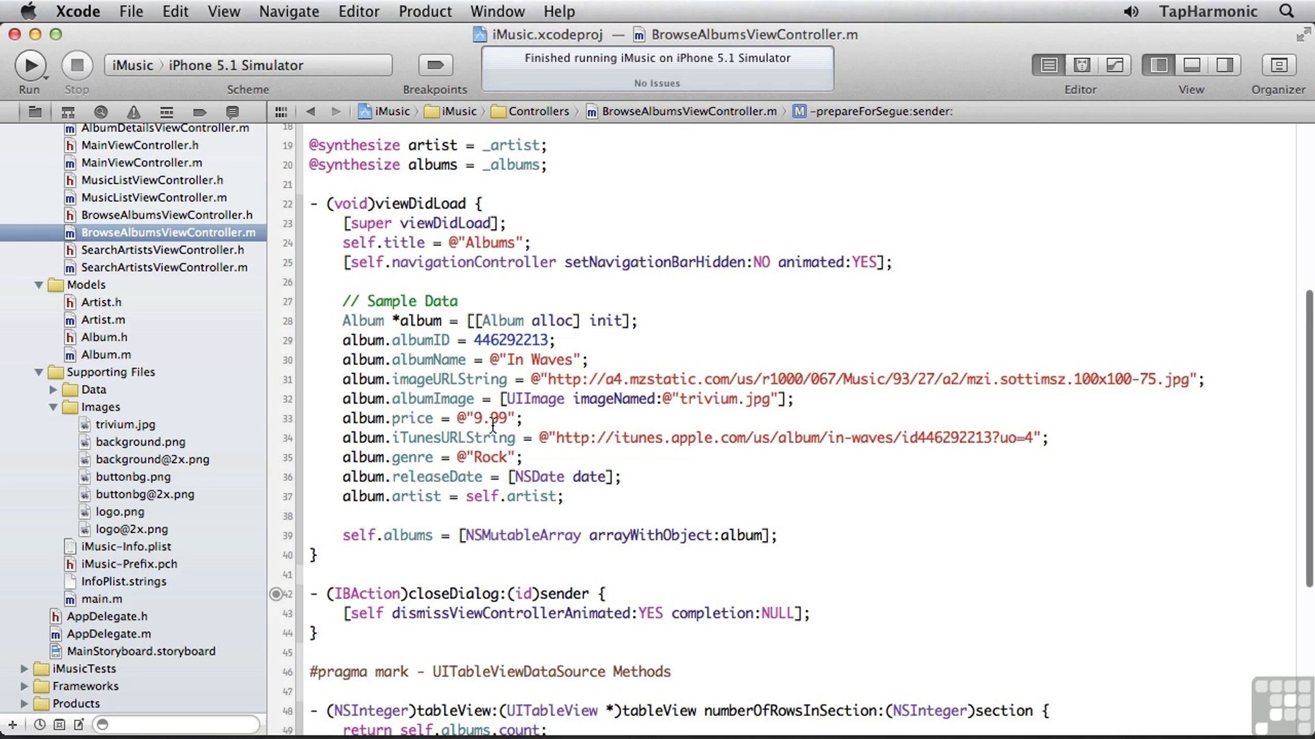This screenshot has height=739, width=1315.
Task: Click the No Issues status text
Action: 657,83
